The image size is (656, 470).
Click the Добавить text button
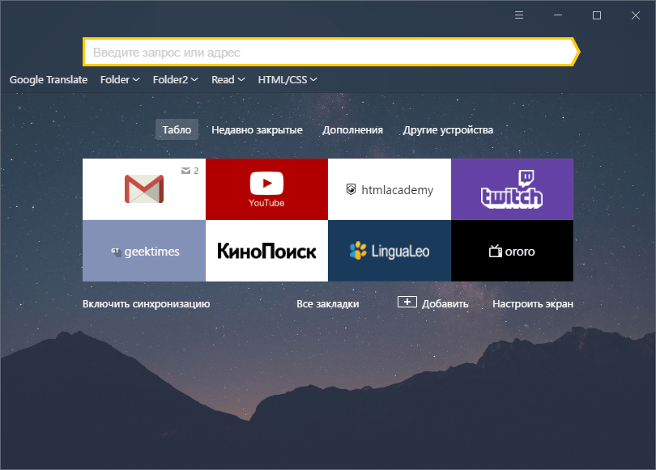tap(445, 303)
